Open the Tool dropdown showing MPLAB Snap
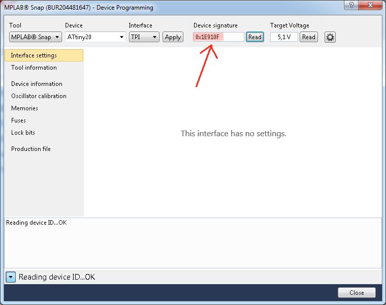The width and height of the screenshot is (386, 305). pos(36,37)
